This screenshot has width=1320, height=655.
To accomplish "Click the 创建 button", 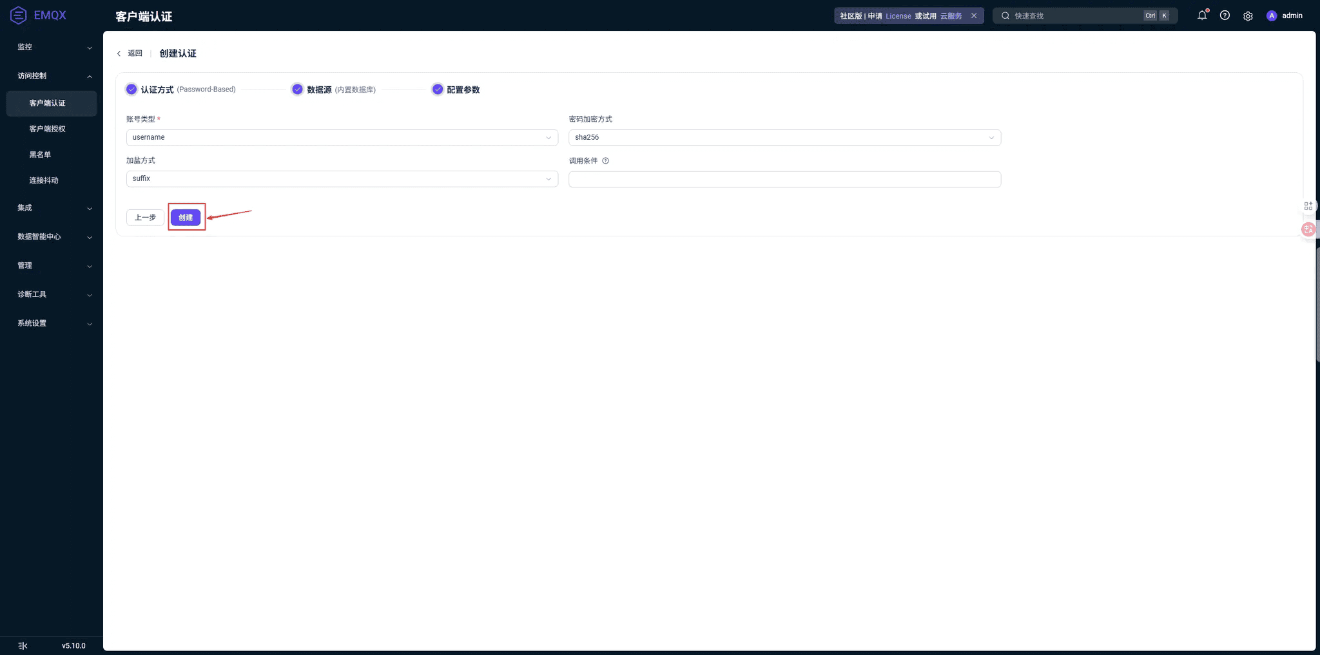I will 186,218.
